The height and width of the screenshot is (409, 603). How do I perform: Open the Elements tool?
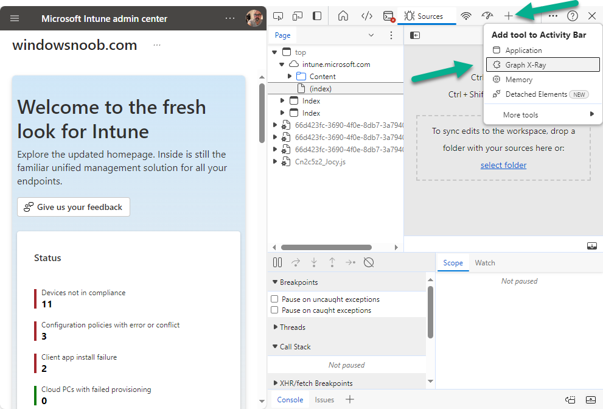[x=367, y=16]
